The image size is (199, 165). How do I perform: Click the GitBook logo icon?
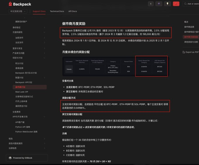[10, 158]
